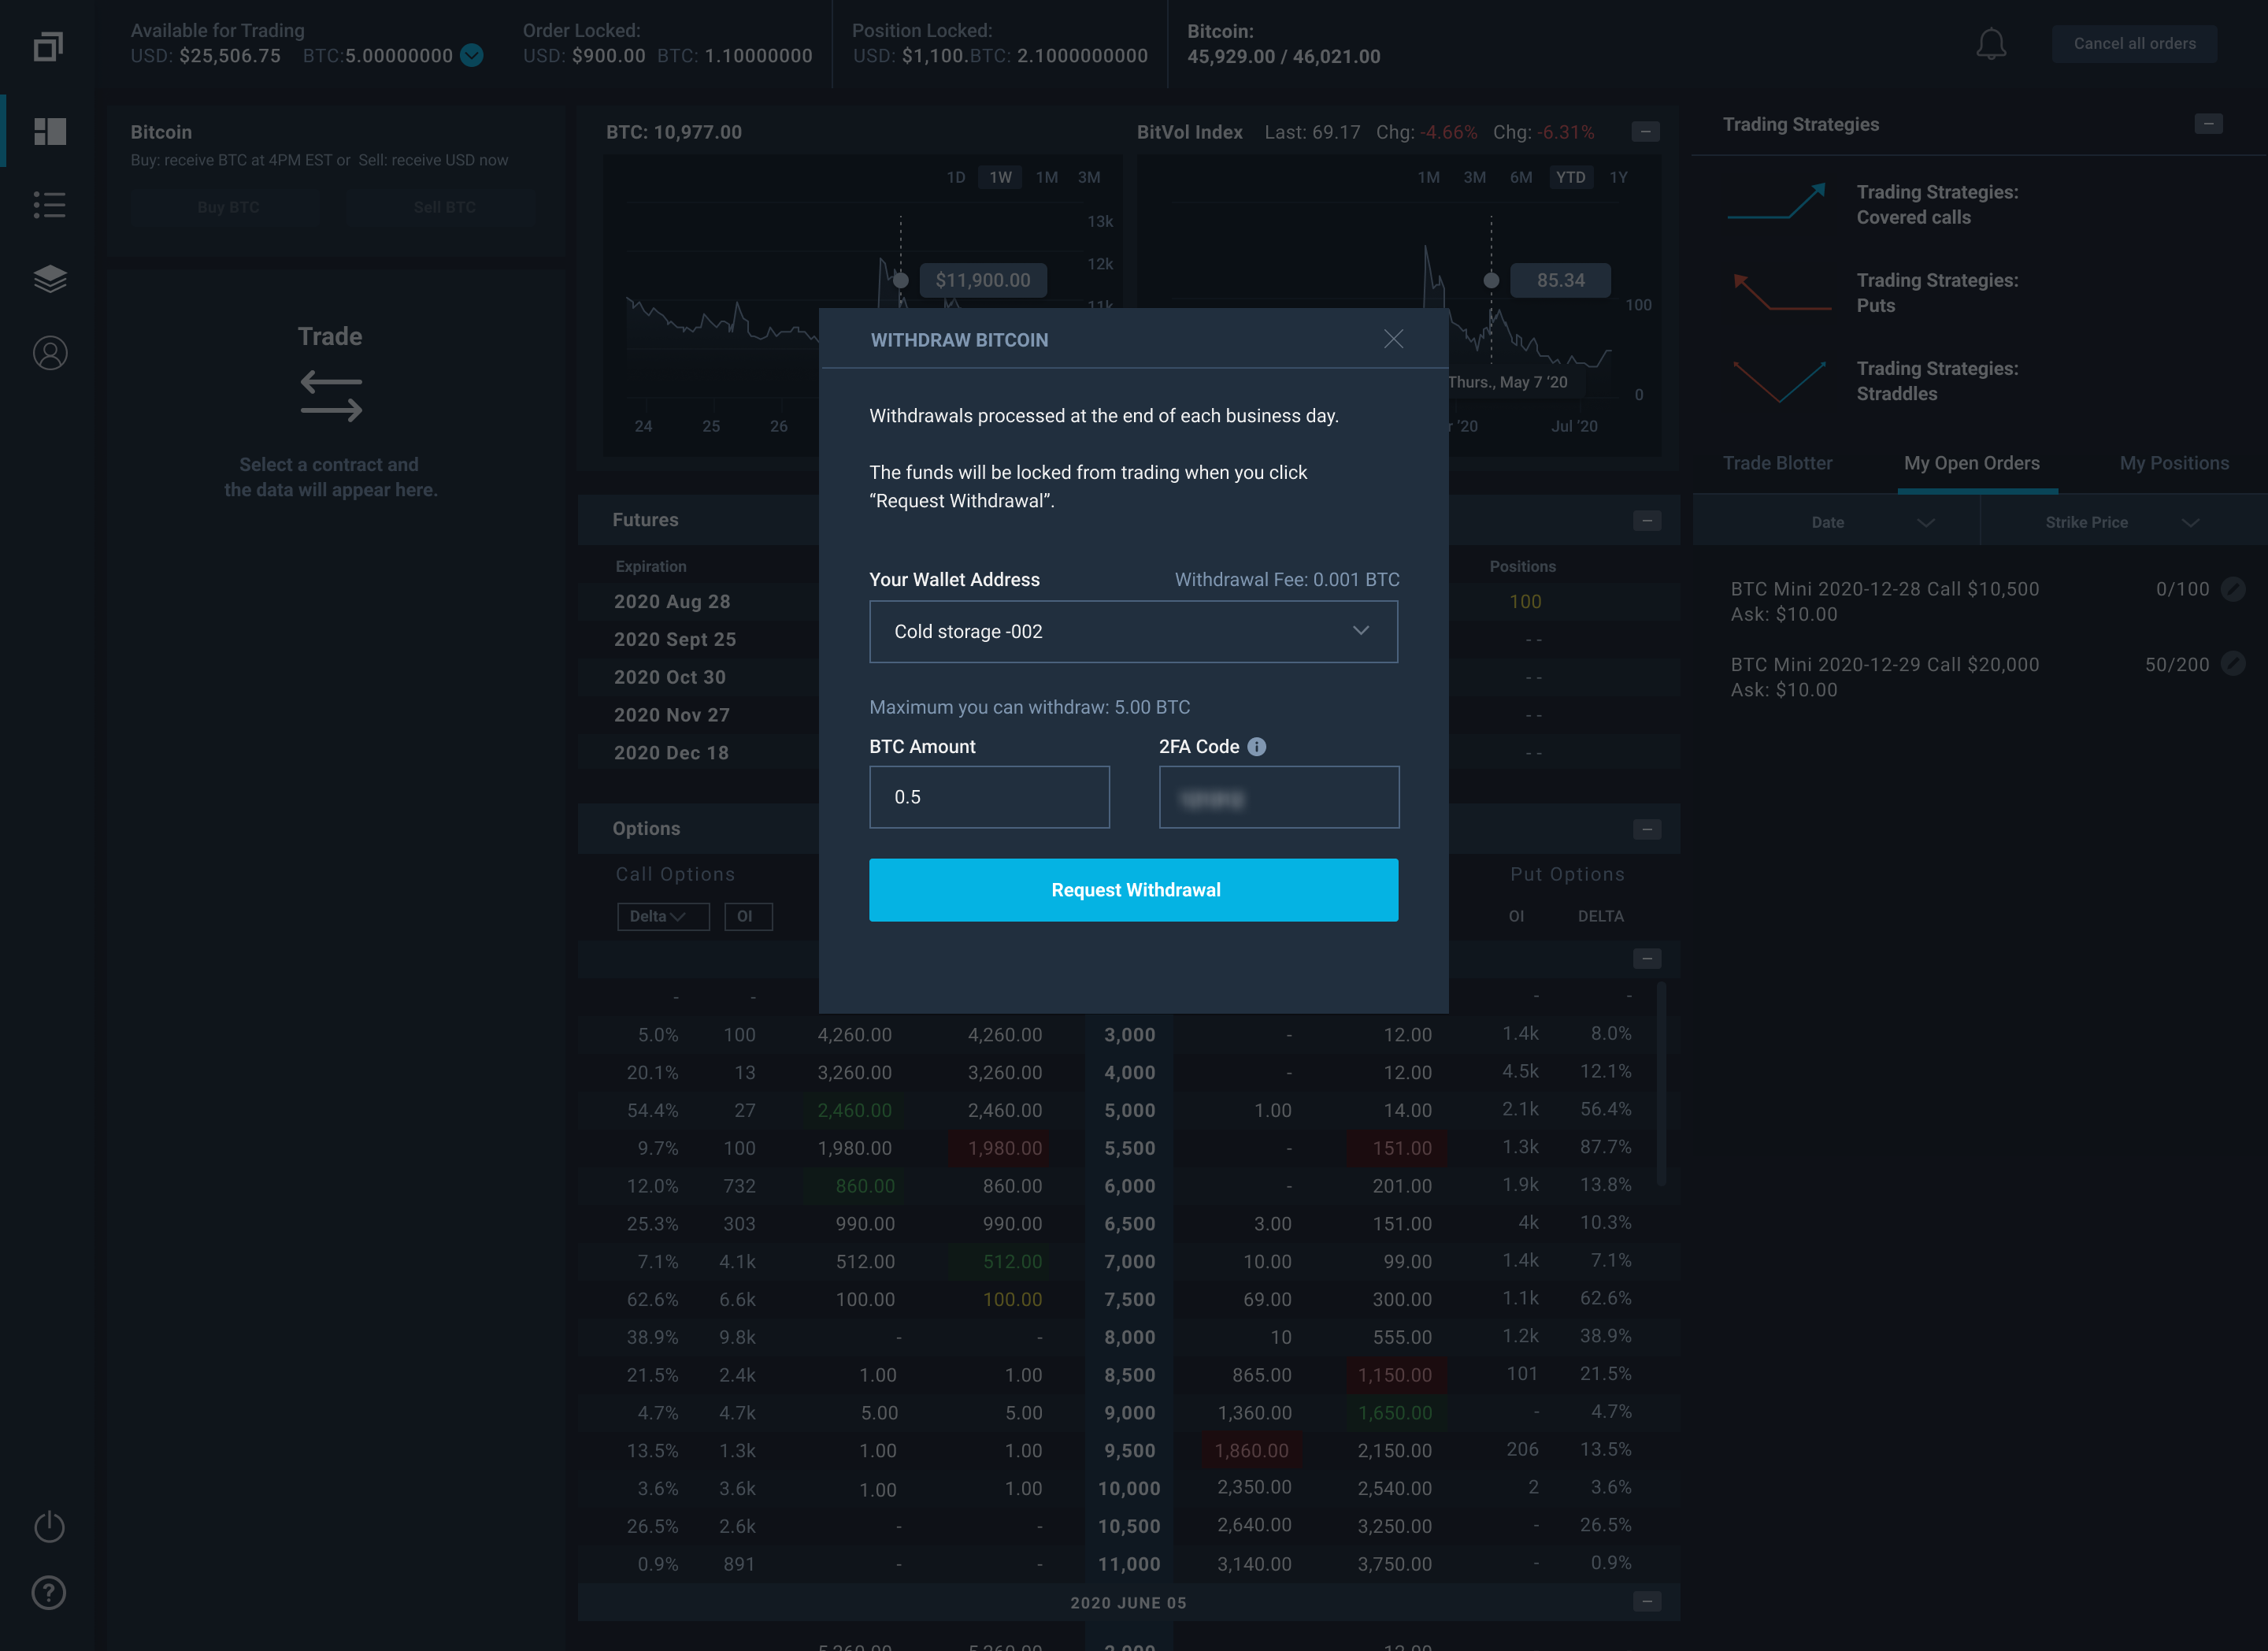Open Straddles trading strategy
This screenshot has height=1651, width=2268.
click(x=1937, y=381)
